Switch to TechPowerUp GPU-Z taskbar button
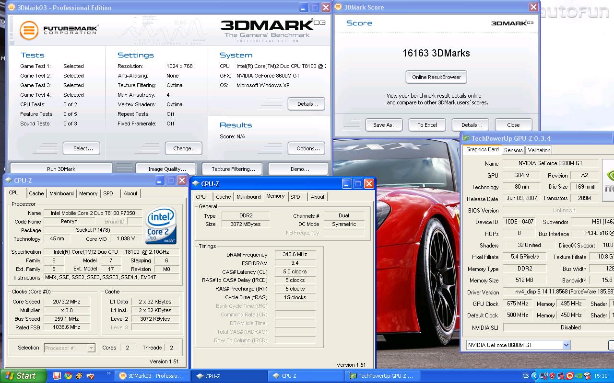The height and width of the screenshot is (383, 614). click(382, 376)
